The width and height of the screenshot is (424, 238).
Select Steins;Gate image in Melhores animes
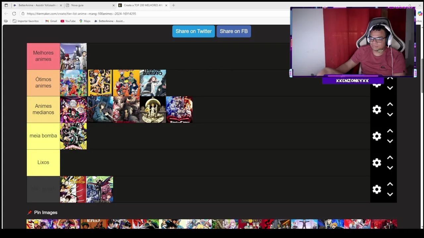pos(73,56)
